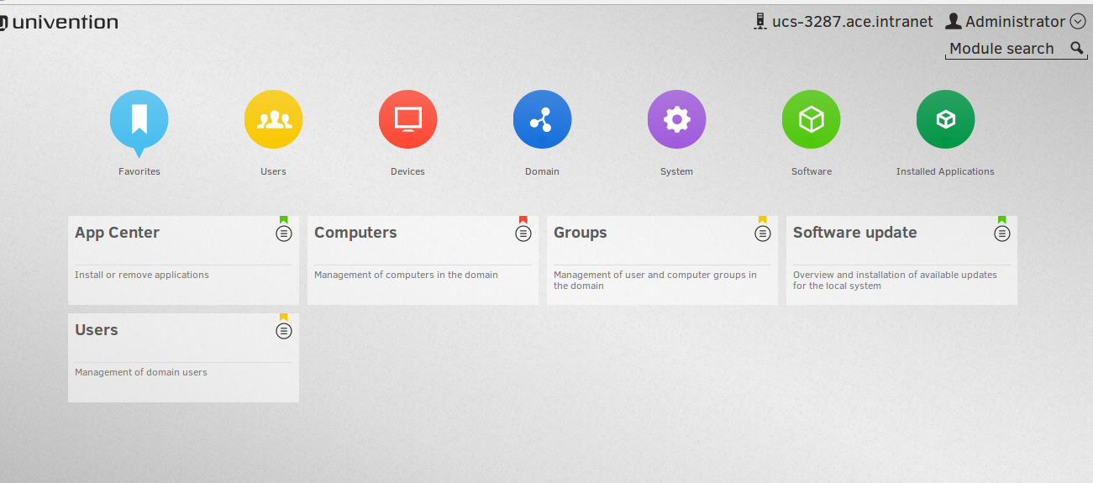Open the Favorites category bubble
The width and height of the screenshot is (1093, 483).
click(x=139, y=121)
